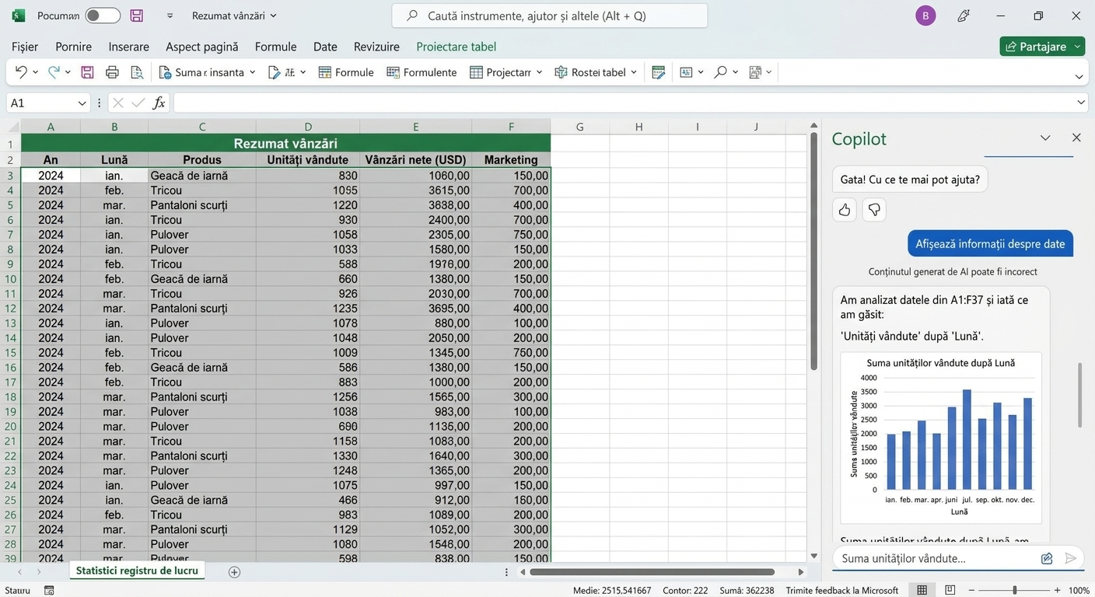Expand the Projectarr dropdown

pos(539,72)
